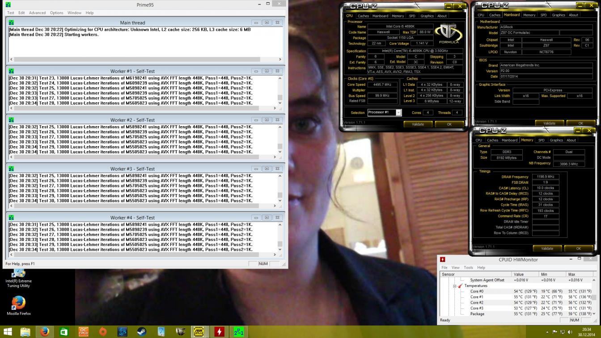This screenshot has width=601, height=338.
Task: Click the Max column header in HWMonitor
Action: (579, 274)
